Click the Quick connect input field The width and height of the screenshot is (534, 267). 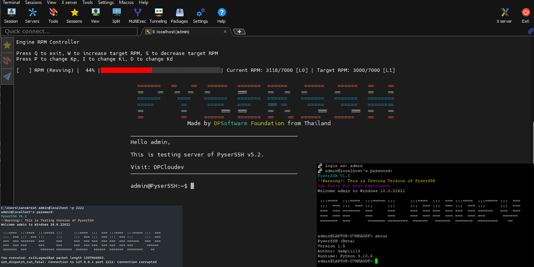[69, 31]
